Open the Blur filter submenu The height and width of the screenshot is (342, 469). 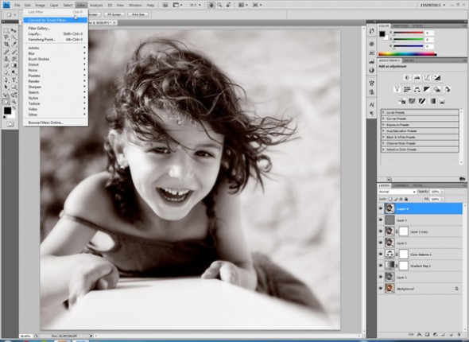56,53
